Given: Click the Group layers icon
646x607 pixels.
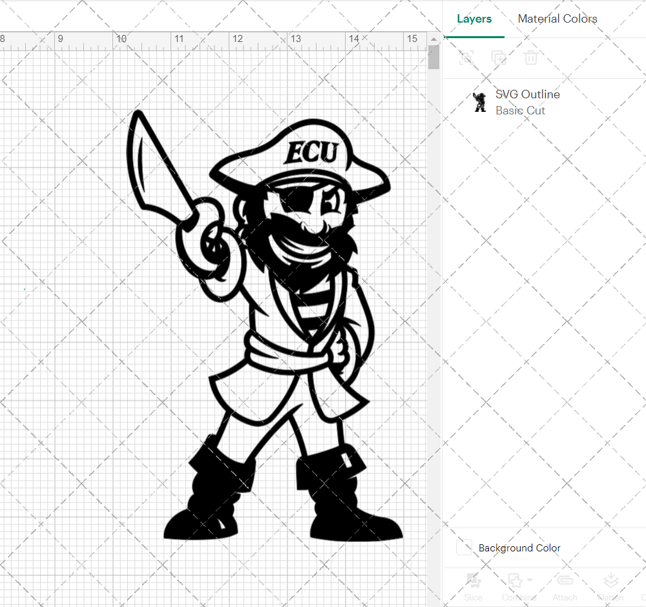Looking at the screenshot, I should pos(466,58).
